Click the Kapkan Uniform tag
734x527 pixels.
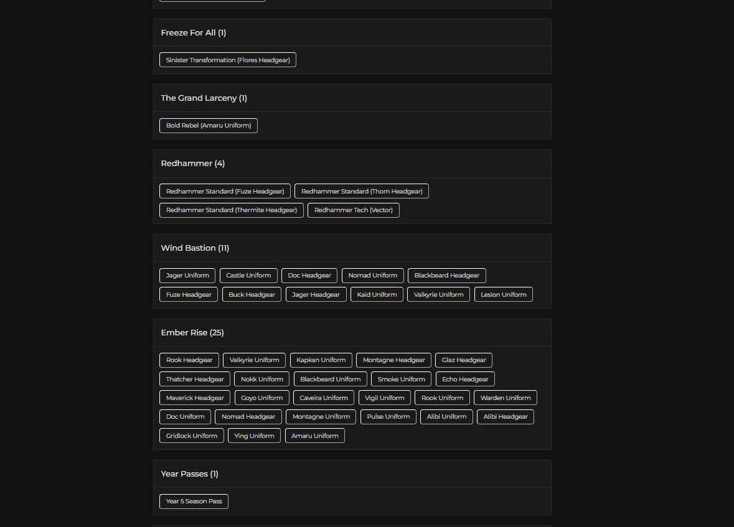321,360
